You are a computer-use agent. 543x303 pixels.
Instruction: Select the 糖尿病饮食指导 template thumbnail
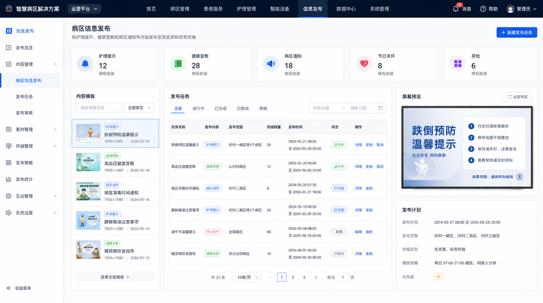click(x=88, y=249)
